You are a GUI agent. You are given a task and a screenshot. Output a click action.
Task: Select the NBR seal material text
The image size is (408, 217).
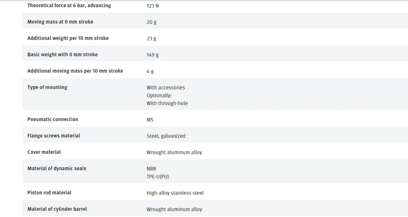tap(151, 169)
